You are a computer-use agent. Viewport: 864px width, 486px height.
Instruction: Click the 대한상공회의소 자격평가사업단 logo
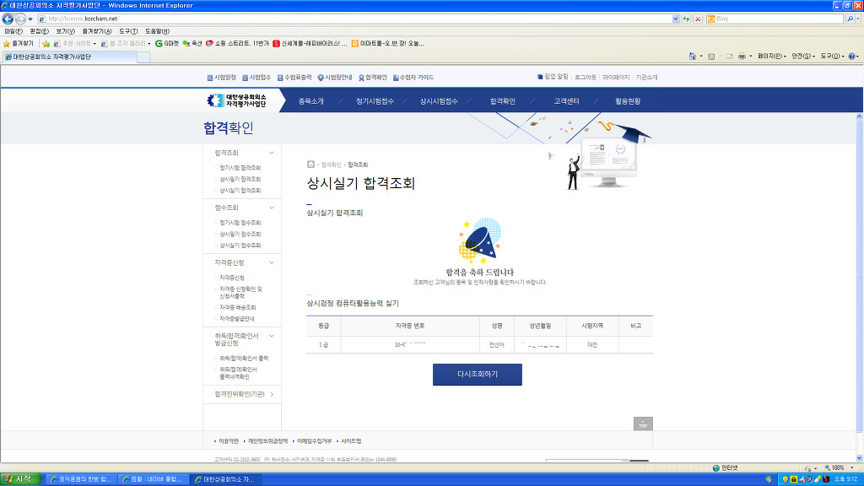[x=236, y=100]
